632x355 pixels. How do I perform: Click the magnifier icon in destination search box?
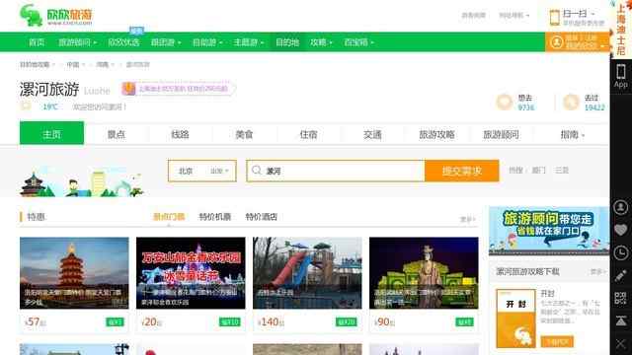click(257, 171)
